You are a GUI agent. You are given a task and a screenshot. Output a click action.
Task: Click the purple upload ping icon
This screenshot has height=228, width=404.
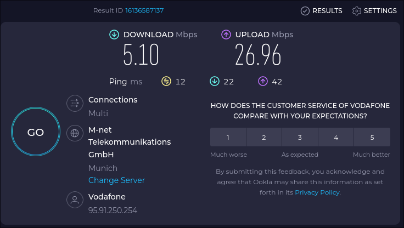pyautogui.click(x=263, y=82)
